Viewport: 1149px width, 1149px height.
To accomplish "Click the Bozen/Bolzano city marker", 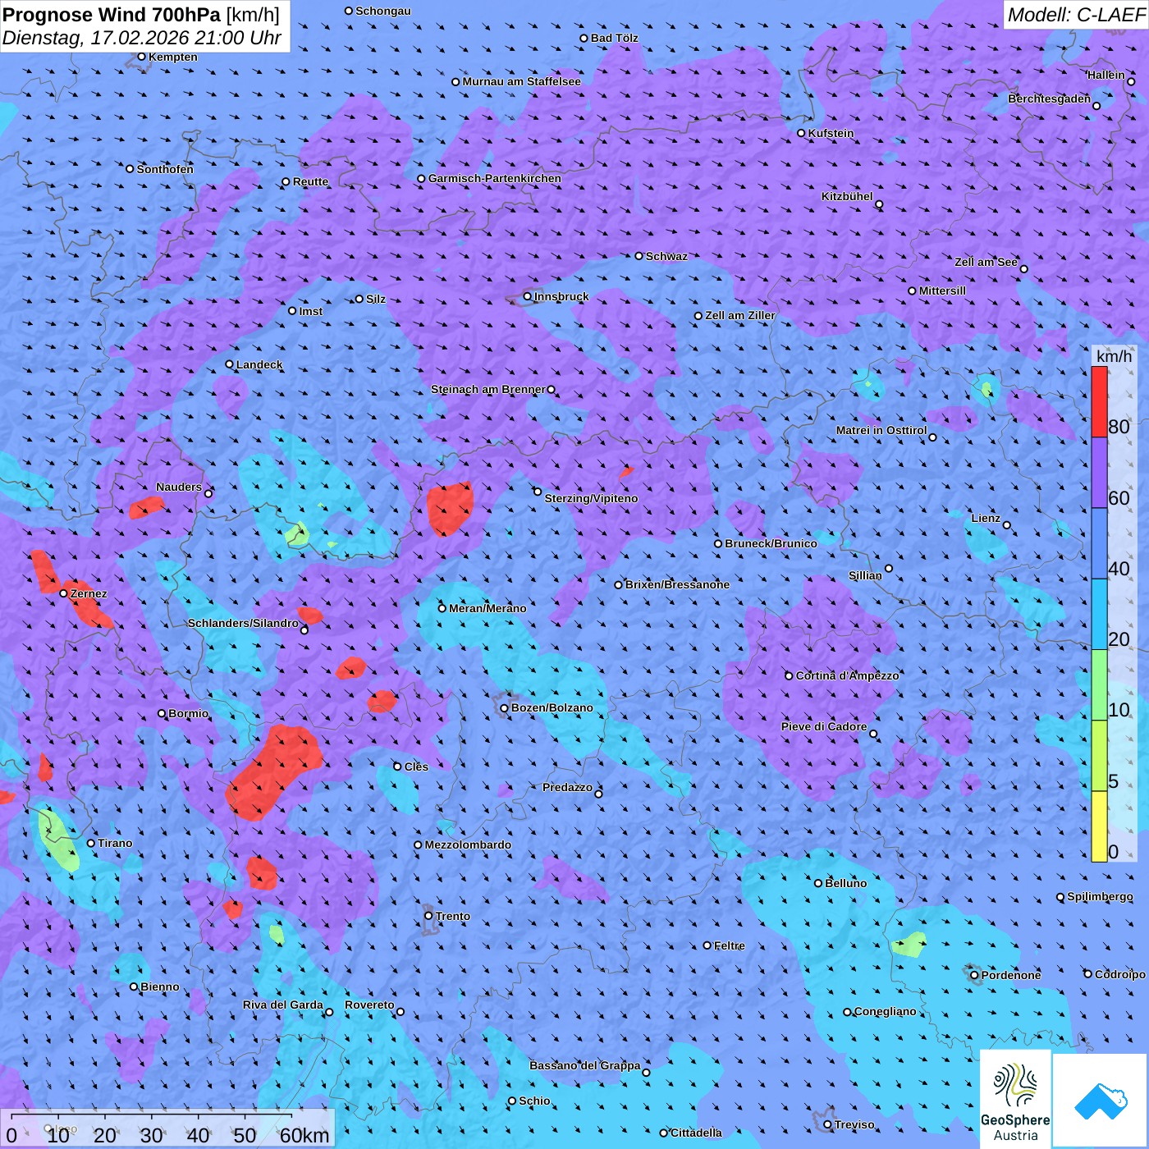I will [504, 708].
